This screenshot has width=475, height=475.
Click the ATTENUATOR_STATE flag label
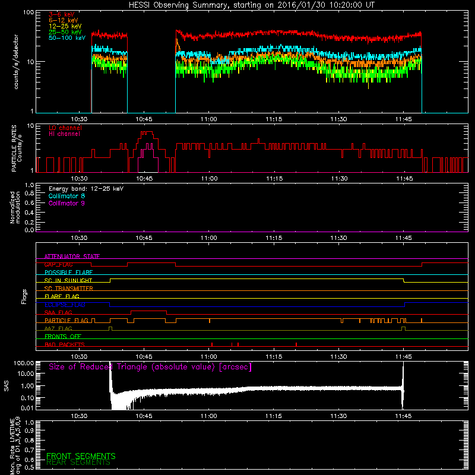tap(72, 256)
